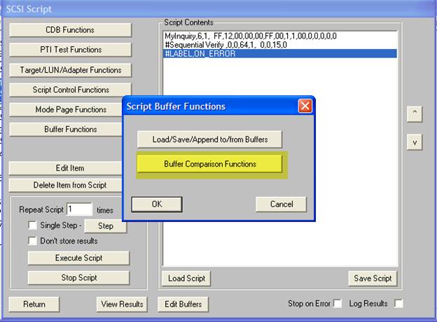Check the Don't store results option

pos(32,241)
